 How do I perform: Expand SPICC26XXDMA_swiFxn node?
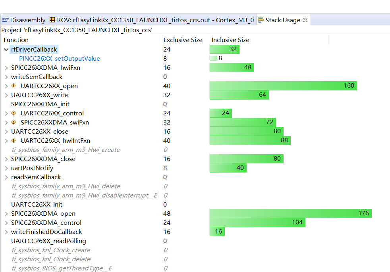pyautogui.click(x=6, y=123)
